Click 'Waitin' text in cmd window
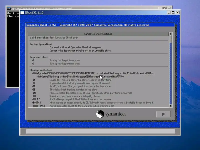The height and width of the screenshot is (150, 200). click(x=13, y=13)
